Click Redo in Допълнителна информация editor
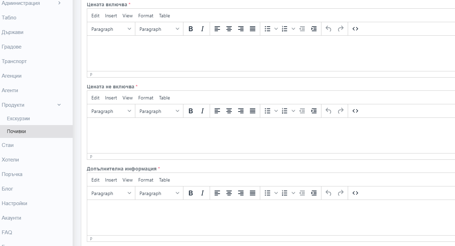This screenshot has width=455, height=246. tap(340, 193)
